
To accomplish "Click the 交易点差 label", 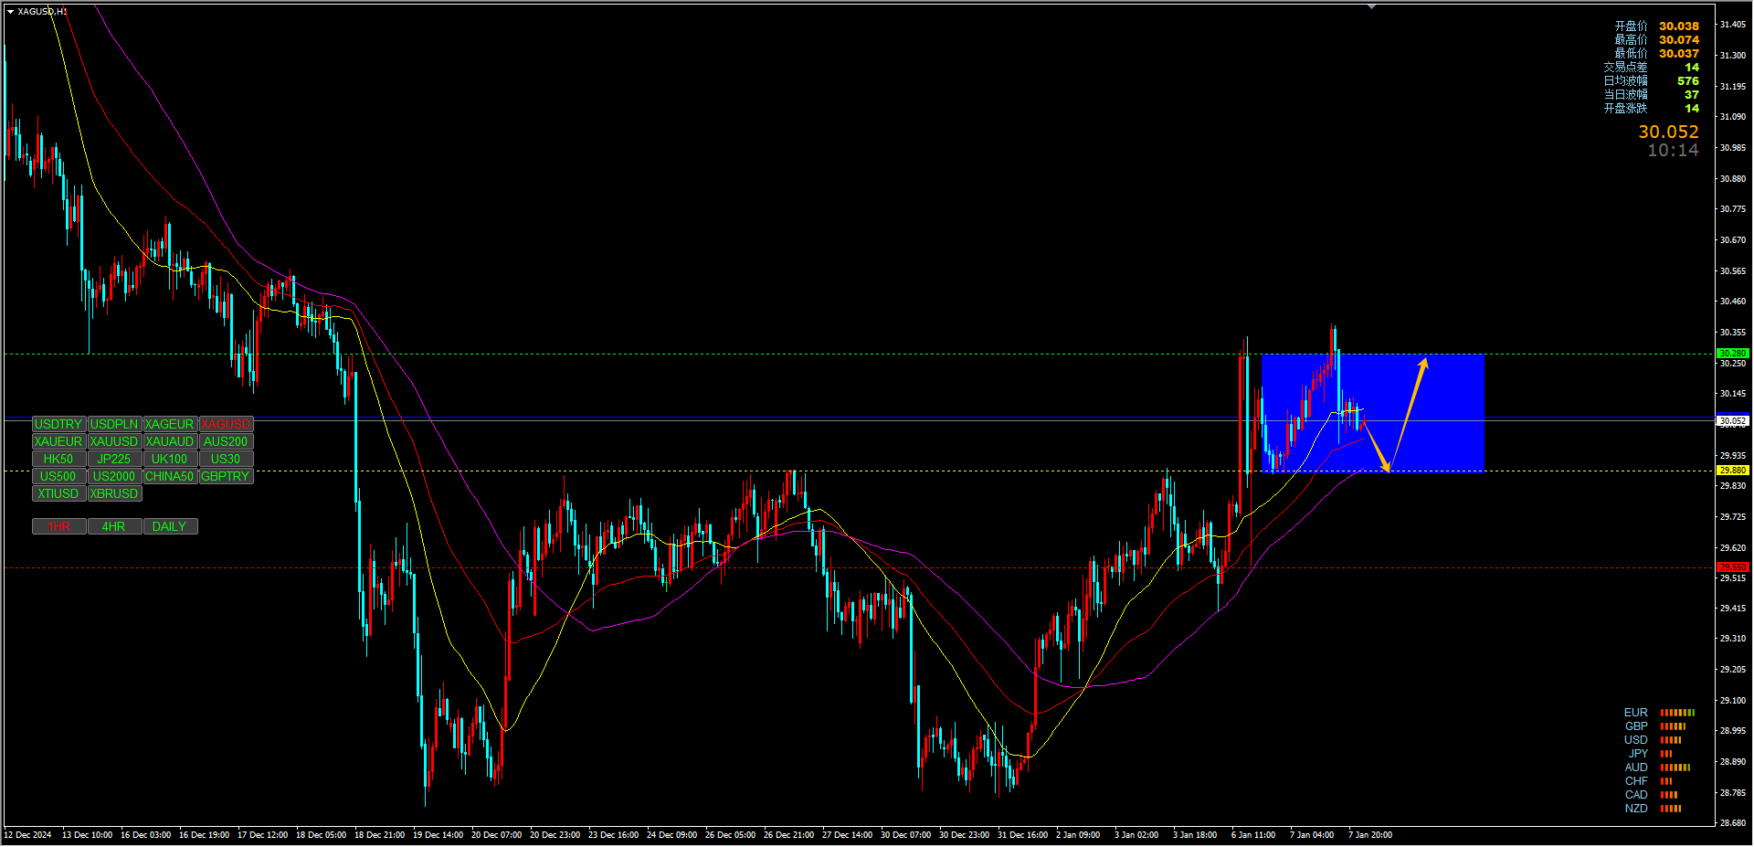I will [x=1625, y=68].
